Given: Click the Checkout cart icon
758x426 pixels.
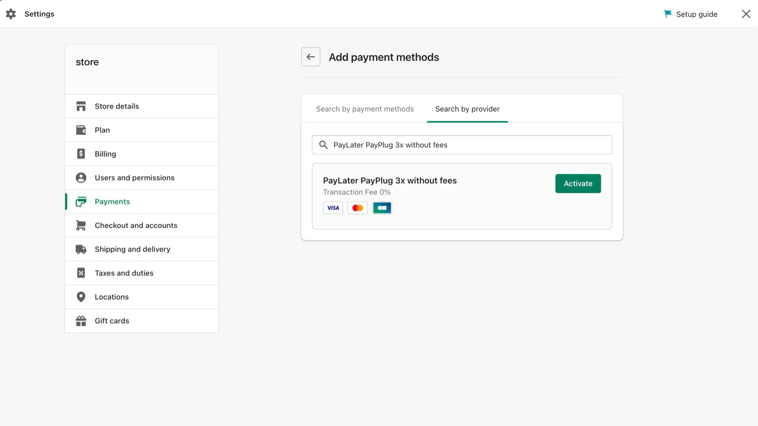Looking at the screenshot, I should point(81,225).
